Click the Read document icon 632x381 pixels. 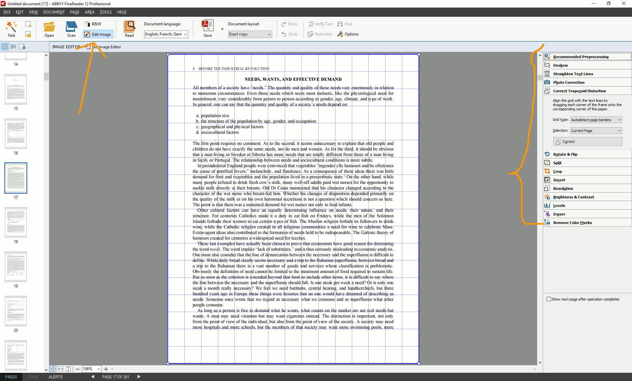129,29
